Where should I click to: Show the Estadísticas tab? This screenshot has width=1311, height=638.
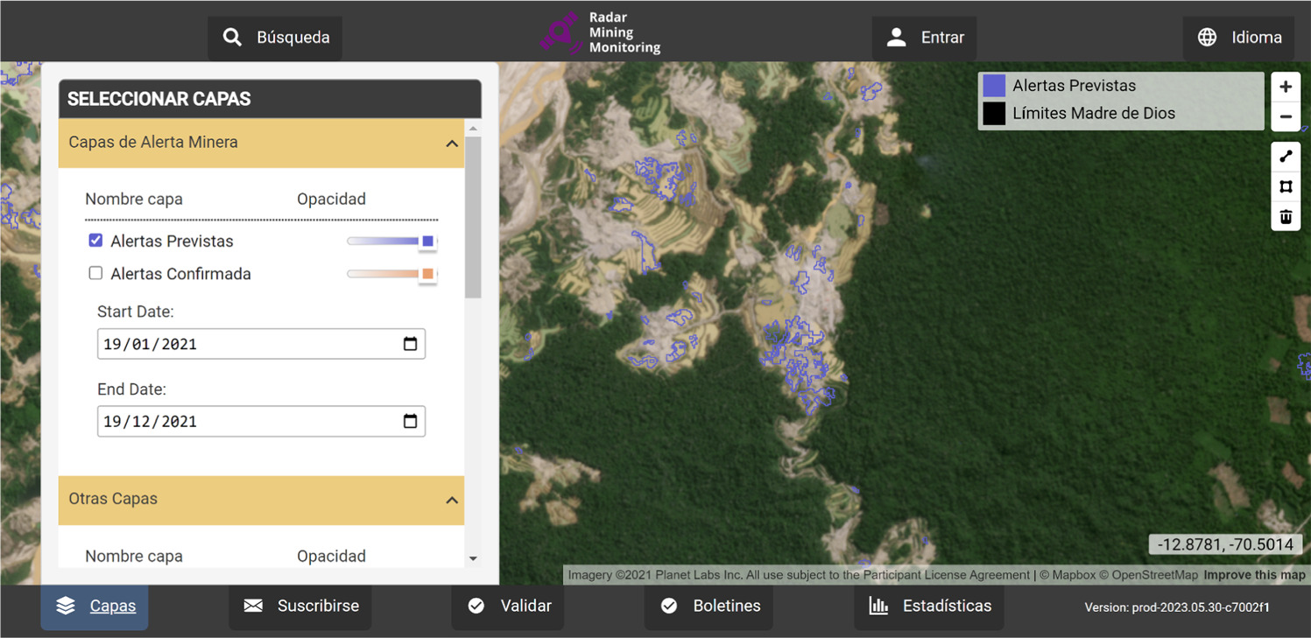[x=929, y=606]
